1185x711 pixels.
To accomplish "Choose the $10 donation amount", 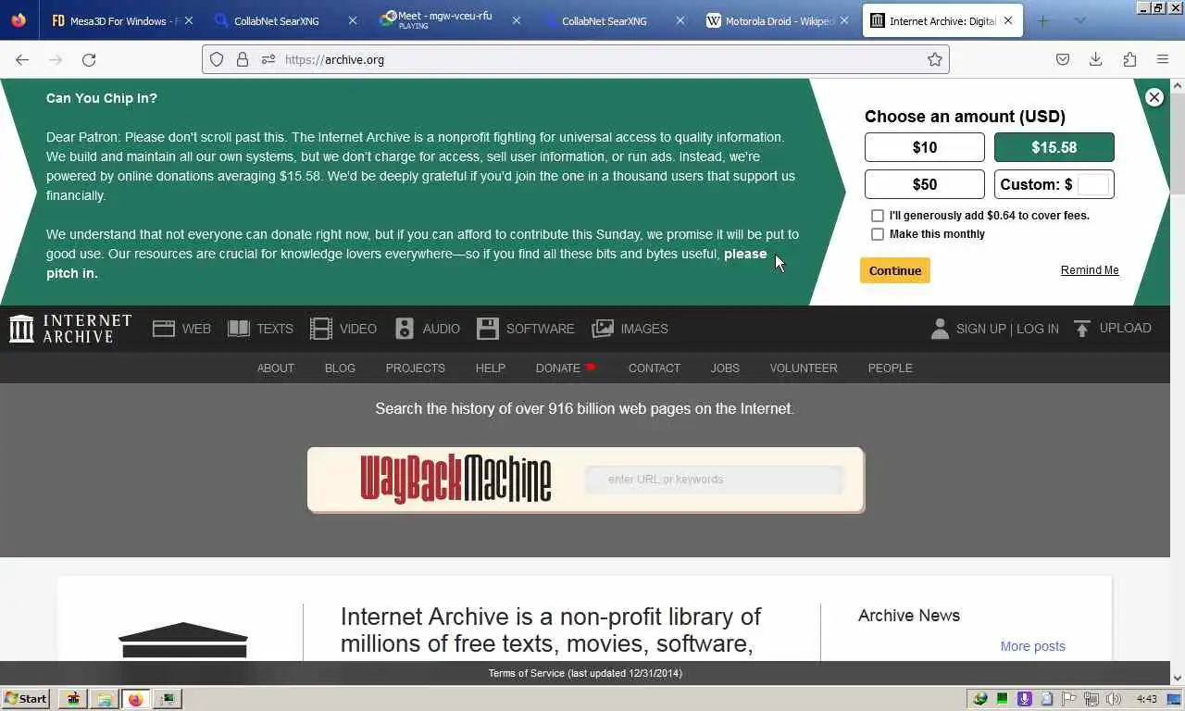I will (x=925, y=147).
